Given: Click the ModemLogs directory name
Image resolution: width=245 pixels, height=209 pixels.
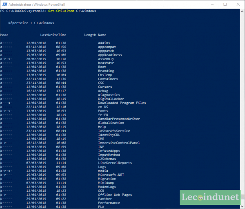Looking at the screenshot, I should 107,187.
